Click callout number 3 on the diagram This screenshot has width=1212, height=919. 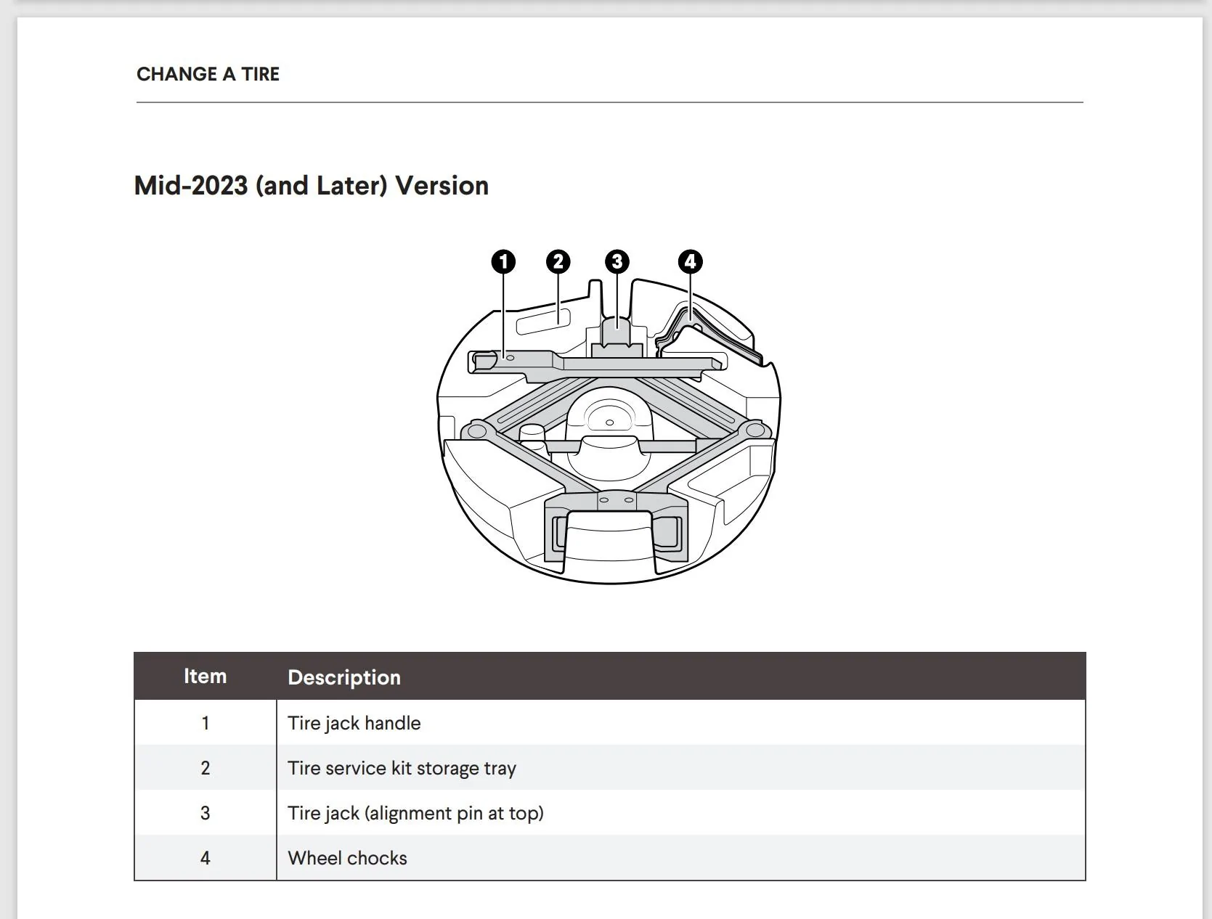[617, 261]
